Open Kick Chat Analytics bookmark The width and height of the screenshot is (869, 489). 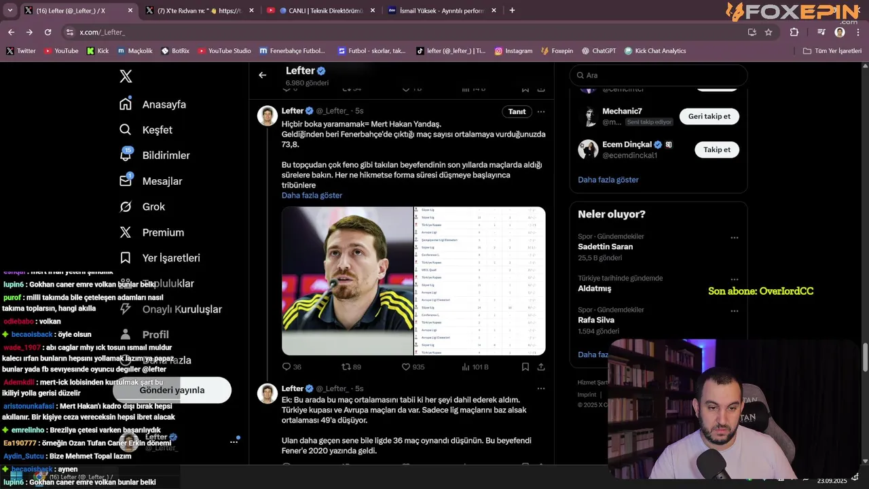(655, 51)
